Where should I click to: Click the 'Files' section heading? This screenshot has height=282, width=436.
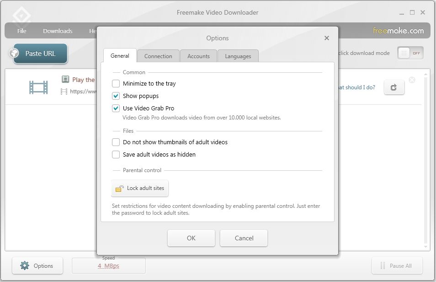pyautogui.click(x=128, y=130)
